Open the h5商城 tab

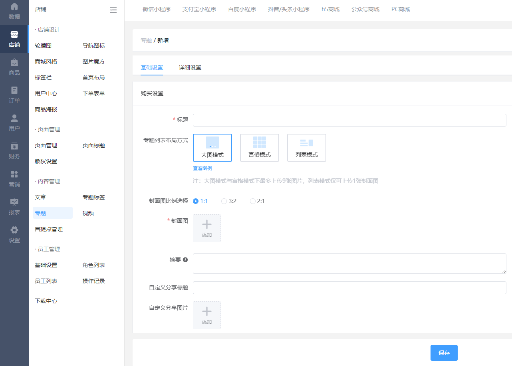tap(330, 9)
